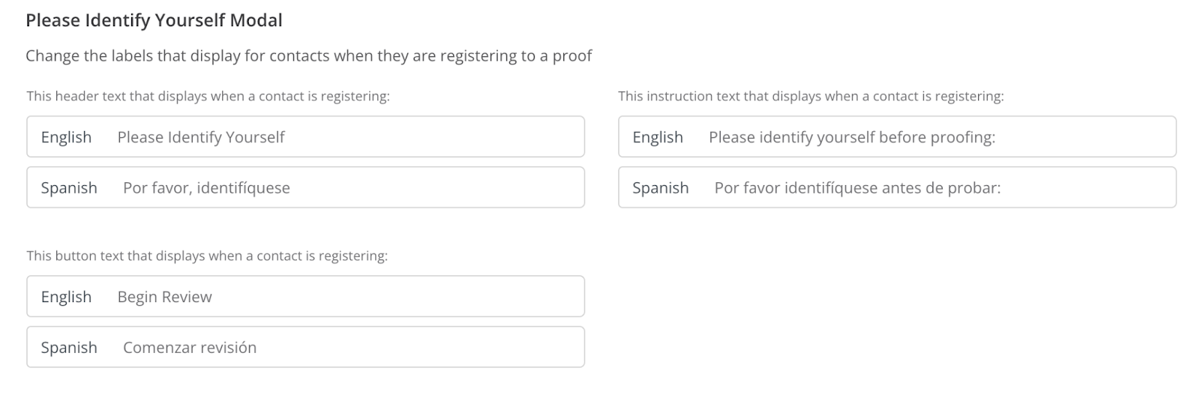Click the 'Please Identify Yourself' English header input
Viewport: 1200px width, 404px height.
point(345,137)
